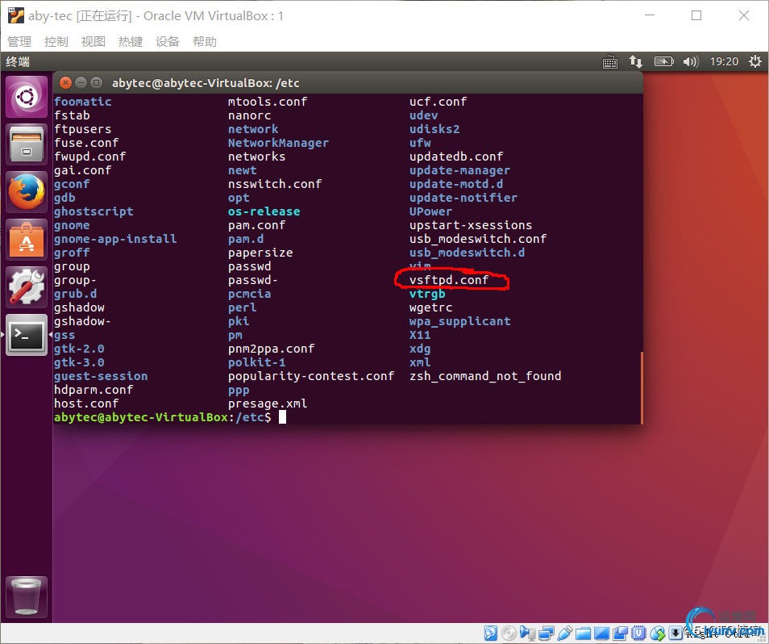Click the nsswitch.conf entry
Viewport: 769px width, 644px height.
pyautogui.click(x=275, y=184)
